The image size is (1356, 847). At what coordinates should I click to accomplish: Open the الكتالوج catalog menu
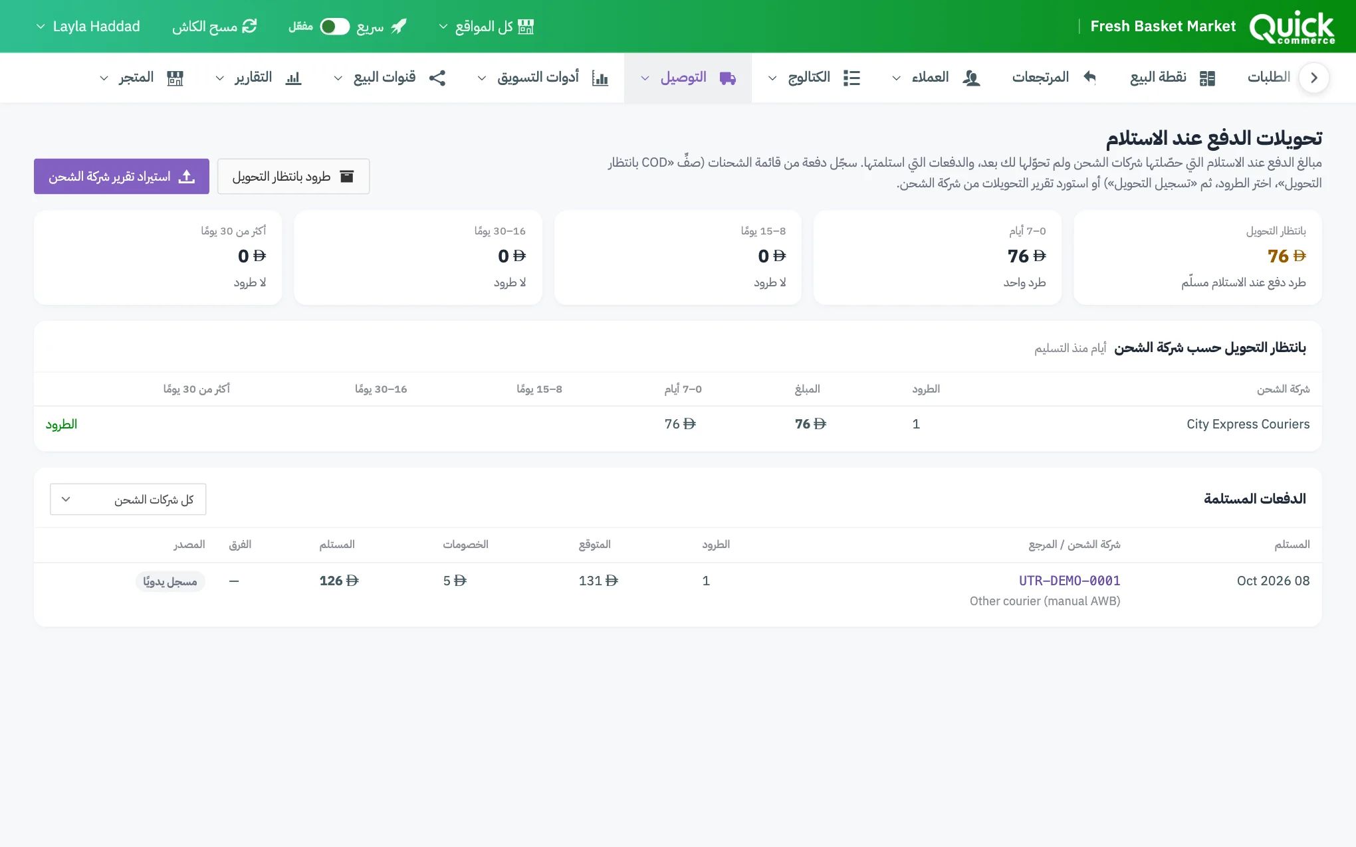coord(814,78)
